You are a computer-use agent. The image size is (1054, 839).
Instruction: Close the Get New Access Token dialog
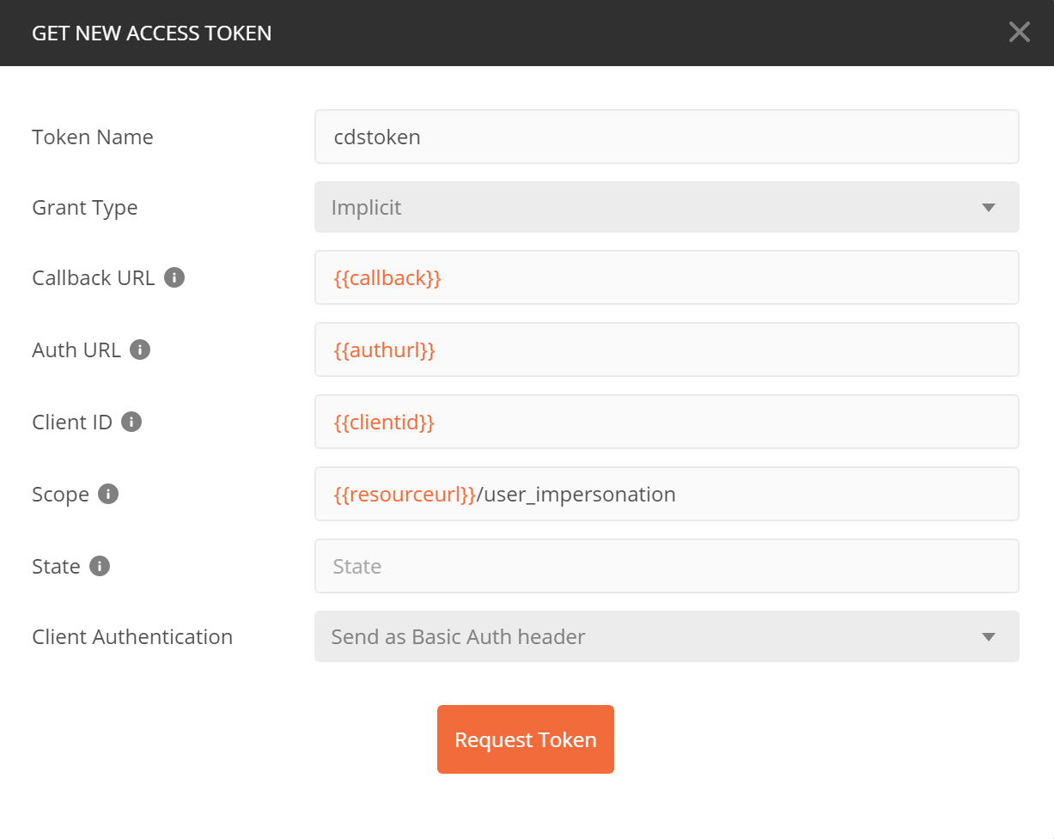(1019, 33)
